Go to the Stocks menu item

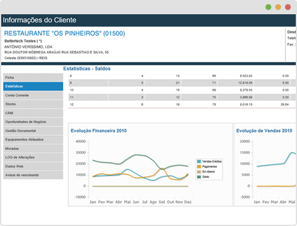tap(33, 104)
